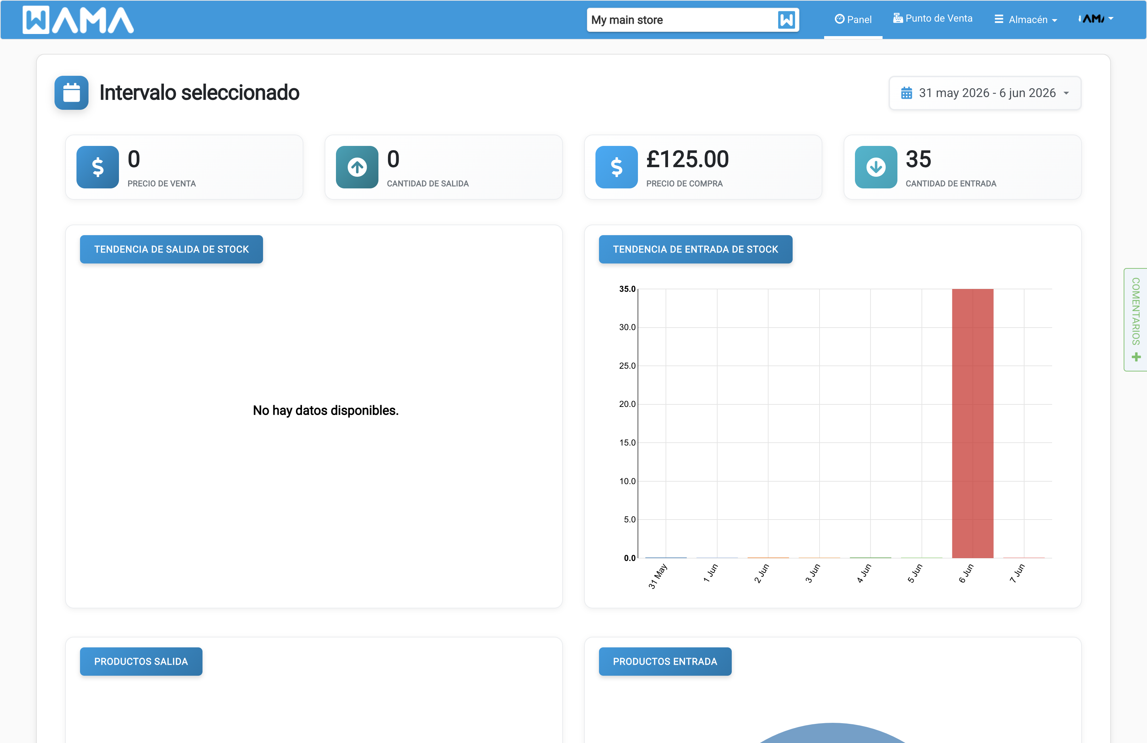Image resolution: width=1147 pixels, height=743 pixels.
Task: Click the down-arrow icon for Cantidad de Entrada
Action: click(x=876, y=167)
